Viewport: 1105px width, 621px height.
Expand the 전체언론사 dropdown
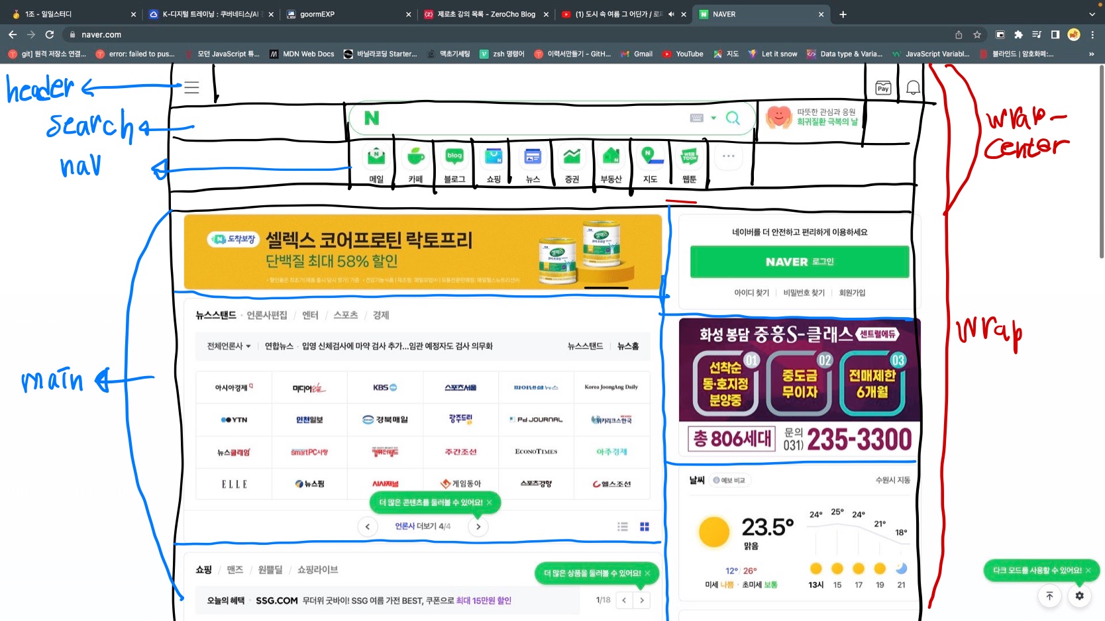229,346
